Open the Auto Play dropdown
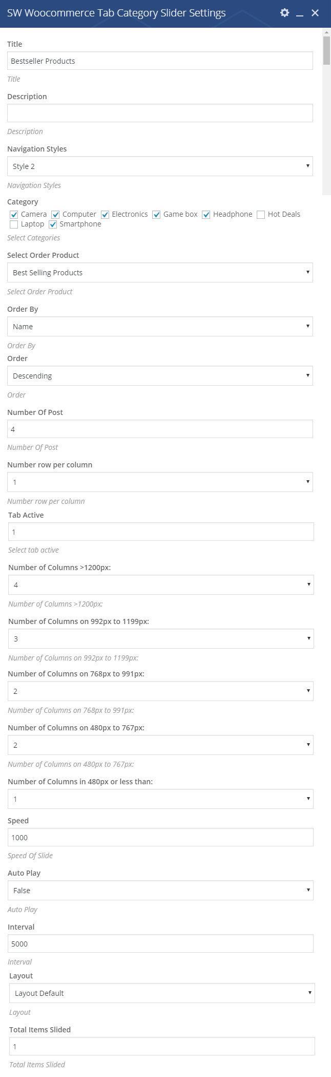This screenshot has height=1077, width=331. [x=160, y=891]
